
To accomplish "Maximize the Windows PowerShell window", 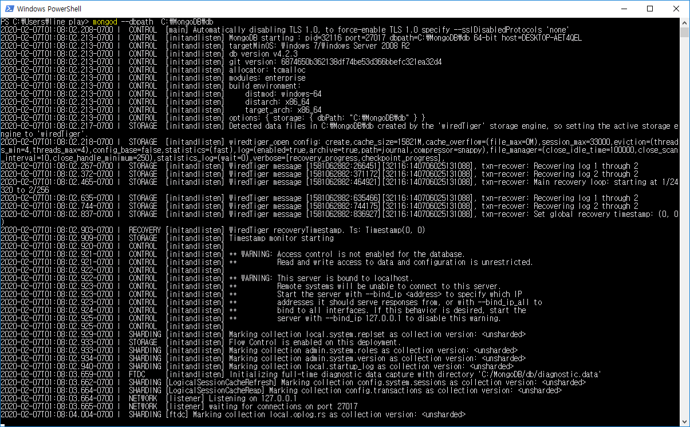I will (x=650, y=9).
